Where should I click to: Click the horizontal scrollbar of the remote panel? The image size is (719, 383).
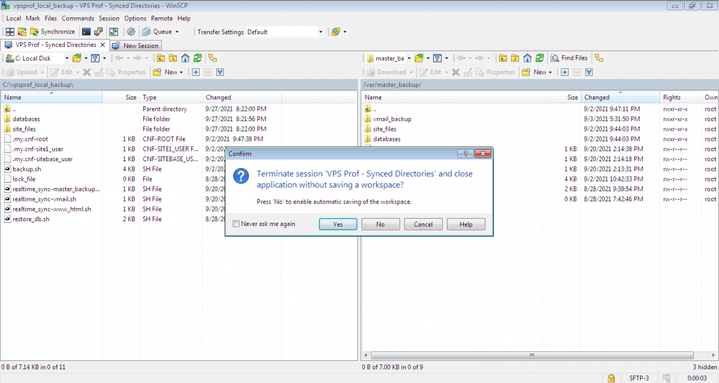[x=530, y=355]
